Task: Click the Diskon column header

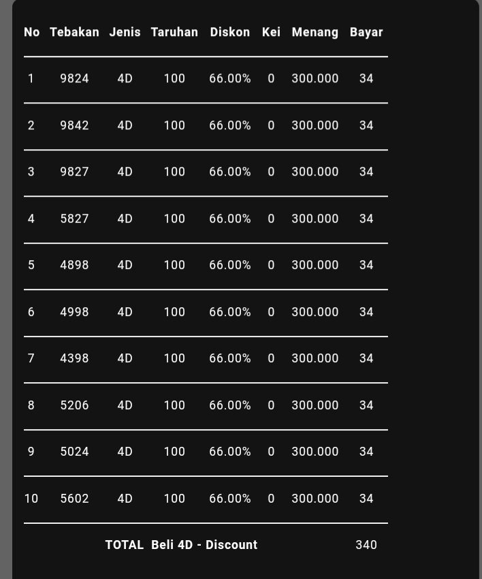Action: [x=229, y=32]
